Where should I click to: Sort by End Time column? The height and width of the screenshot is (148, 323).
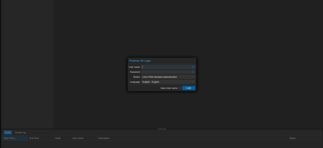pyautogui.click(x=41, y=138)
